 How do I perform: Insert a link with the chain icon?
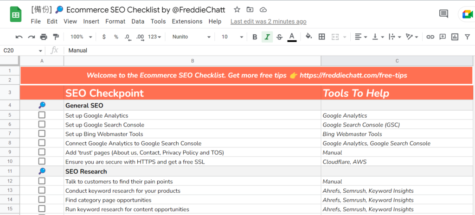pos(430,37)
